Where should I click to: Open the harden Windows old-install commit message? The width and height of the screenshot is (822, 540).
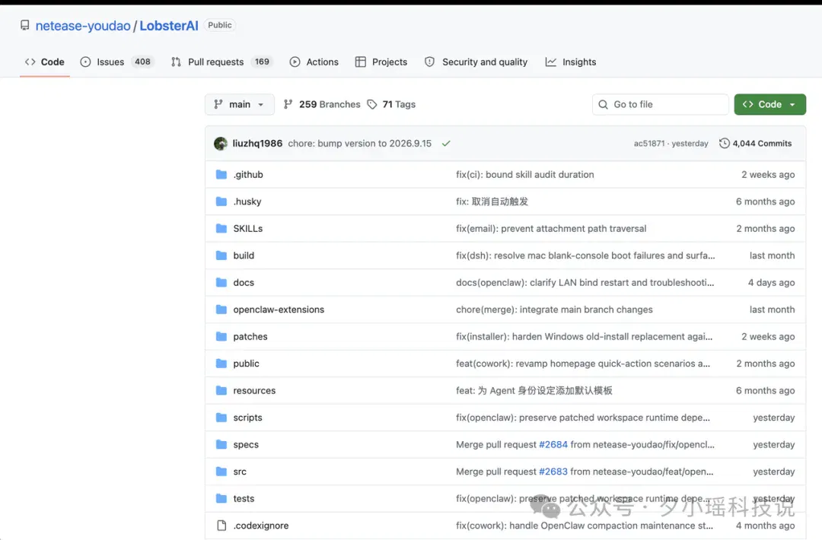[x=584, y=336]
